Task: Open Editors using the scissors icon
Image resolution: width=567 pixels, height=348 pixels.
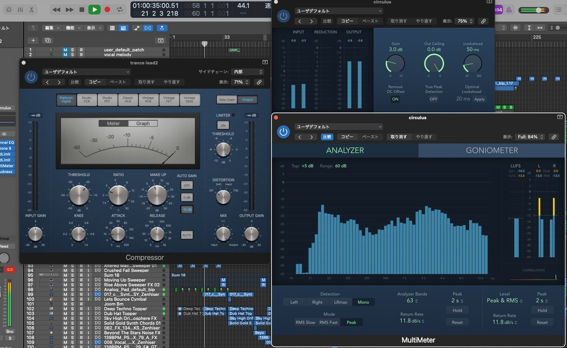Action: [32, 9]
